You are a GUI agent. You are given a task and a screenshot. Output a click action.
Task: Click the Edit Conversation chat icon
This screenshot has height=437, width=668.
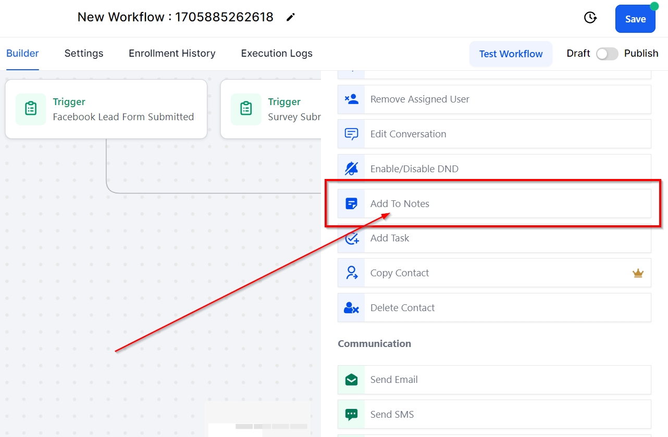click(352, 134)
